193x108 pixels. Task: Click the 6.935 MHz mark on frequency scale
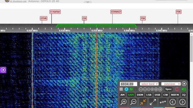click(x=97, y=31)
